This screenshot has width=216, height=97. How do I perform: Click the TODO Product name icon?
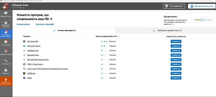point(24,64)
